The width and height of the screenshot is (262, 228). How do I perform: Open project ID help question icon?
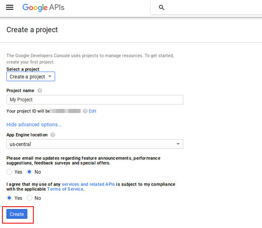(x=85, y=111)
